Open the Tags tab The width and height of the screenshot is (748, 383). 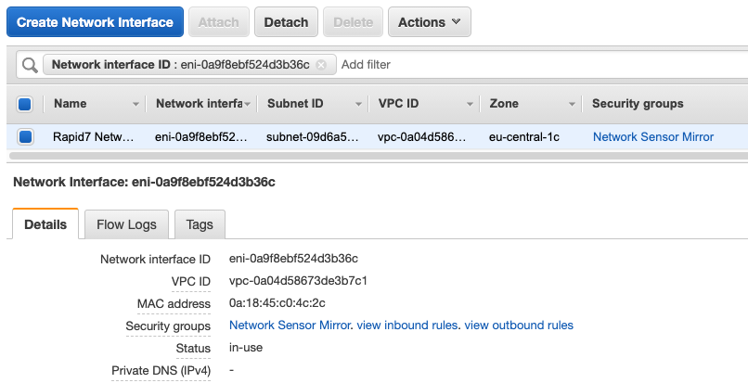[200, 224]
